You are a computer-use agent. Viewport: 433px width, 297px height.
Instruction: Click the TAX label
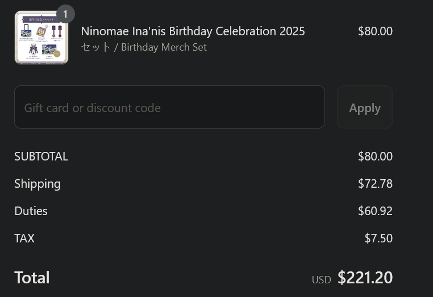[x=24, y=238]
